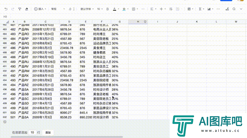Open the 插入 insert menu
Screen dimensions: 247x138
[40, 9]
